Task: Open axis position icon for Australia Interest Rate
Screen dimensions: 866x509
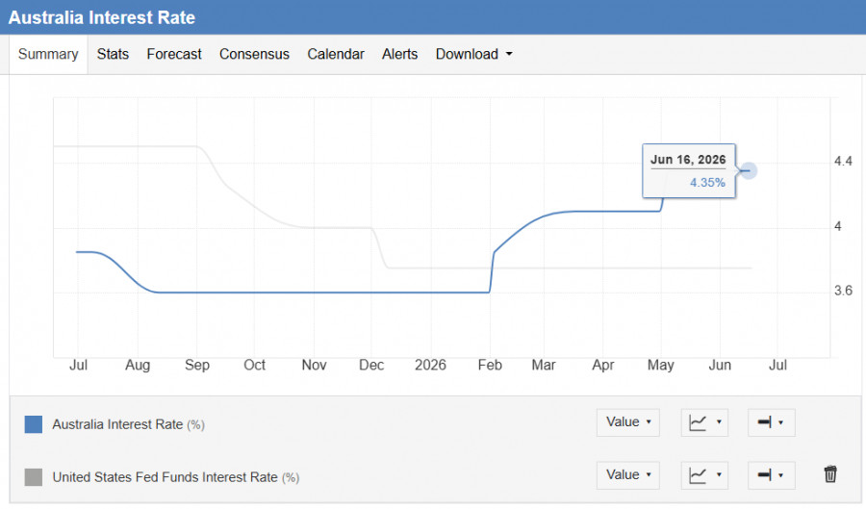Action: pos(771,422)
